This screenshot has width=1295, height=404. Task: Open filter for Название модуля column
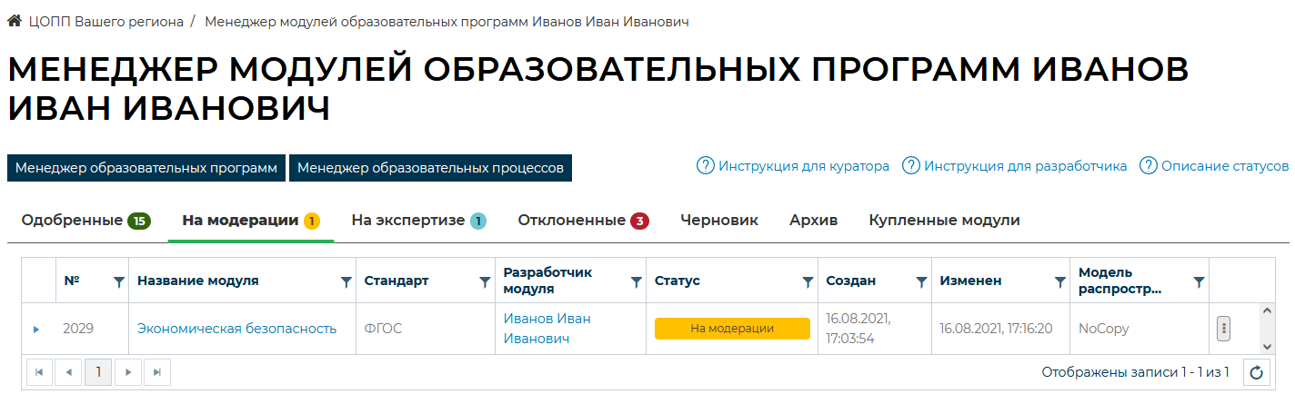[346, 282]
